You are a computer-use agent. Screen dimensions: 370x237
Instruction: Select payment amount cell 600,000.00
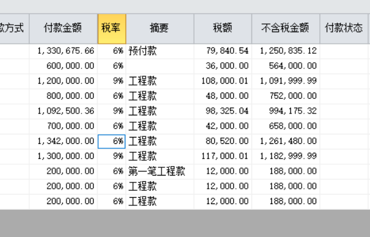coord(63,66)
